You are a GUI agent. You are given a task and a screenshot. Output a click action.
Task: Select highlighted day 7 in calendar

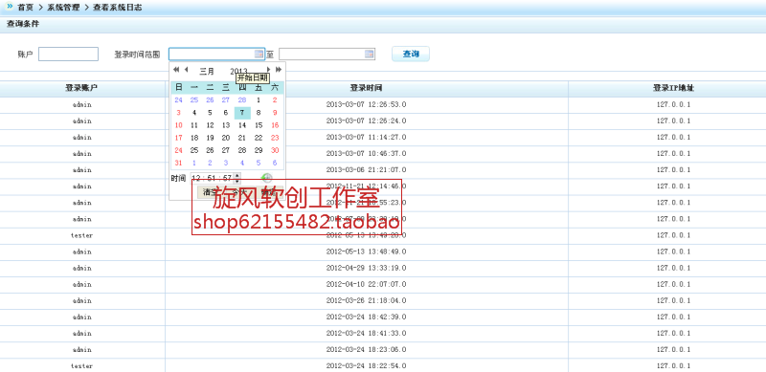242,113
